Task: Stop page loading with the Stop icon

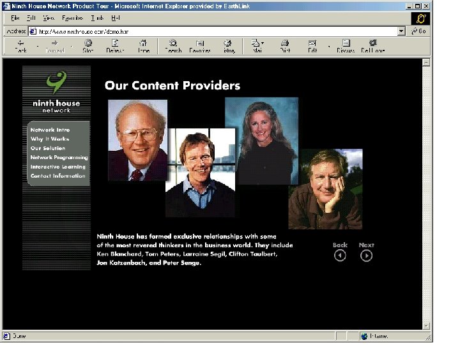Action: [x=88, y=43]
